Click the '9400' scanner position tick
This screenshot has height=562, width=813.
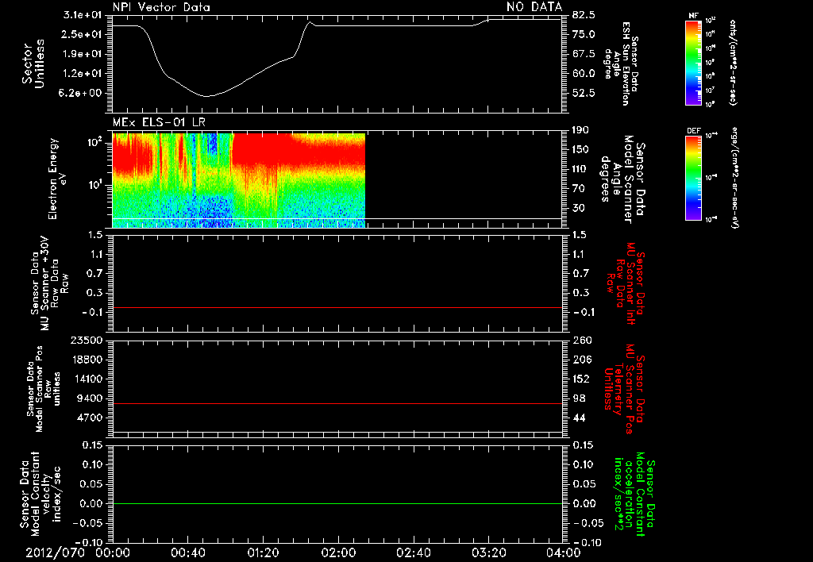click(x=89, y=398)
